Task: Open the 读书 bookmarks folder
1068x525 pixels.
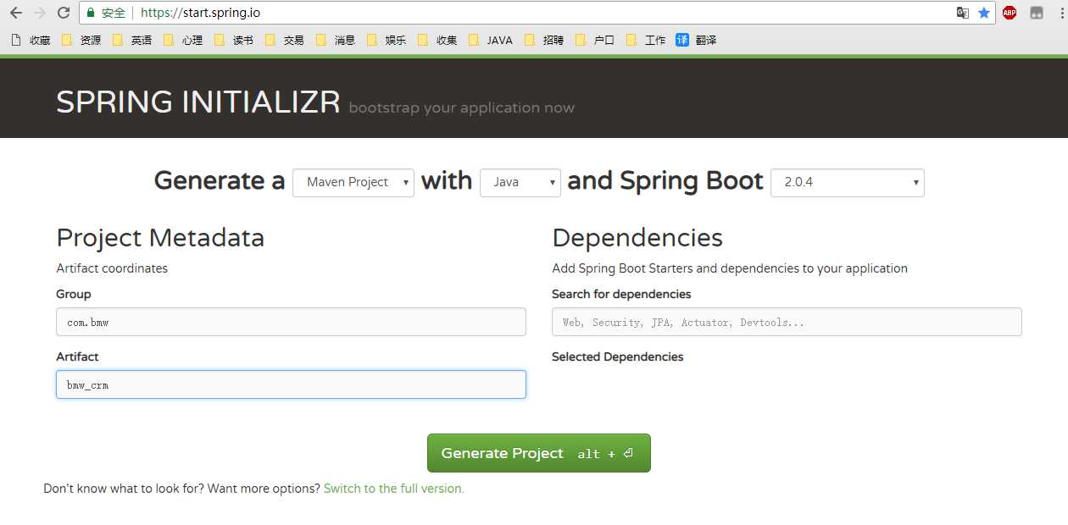Action: click(x=234, y=40)
